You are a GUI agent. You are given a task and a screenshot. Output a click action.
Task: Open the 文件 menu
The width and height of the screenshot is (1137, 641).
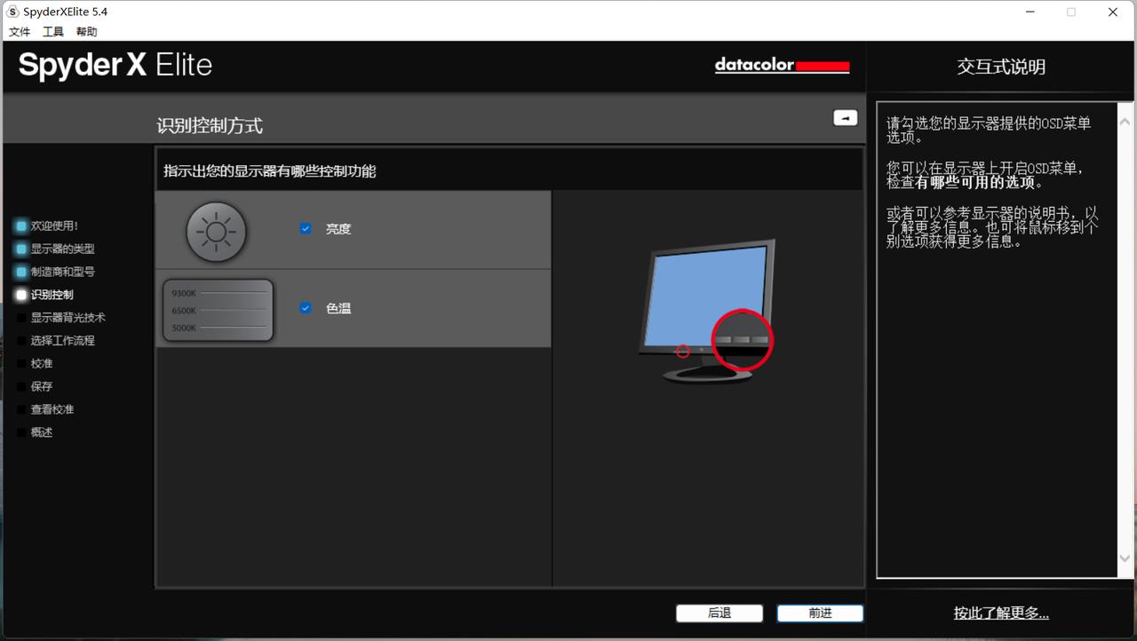pos(20,32)
